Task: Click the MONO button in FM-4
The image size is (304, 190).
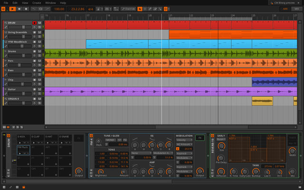Action: point(110,140)
